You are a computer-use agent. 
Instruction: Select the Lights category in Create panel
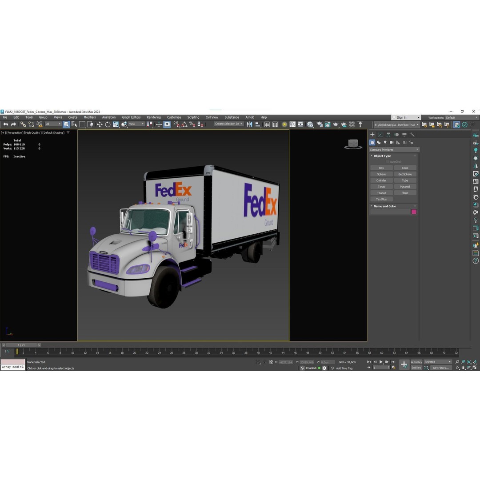click(385, 143)
